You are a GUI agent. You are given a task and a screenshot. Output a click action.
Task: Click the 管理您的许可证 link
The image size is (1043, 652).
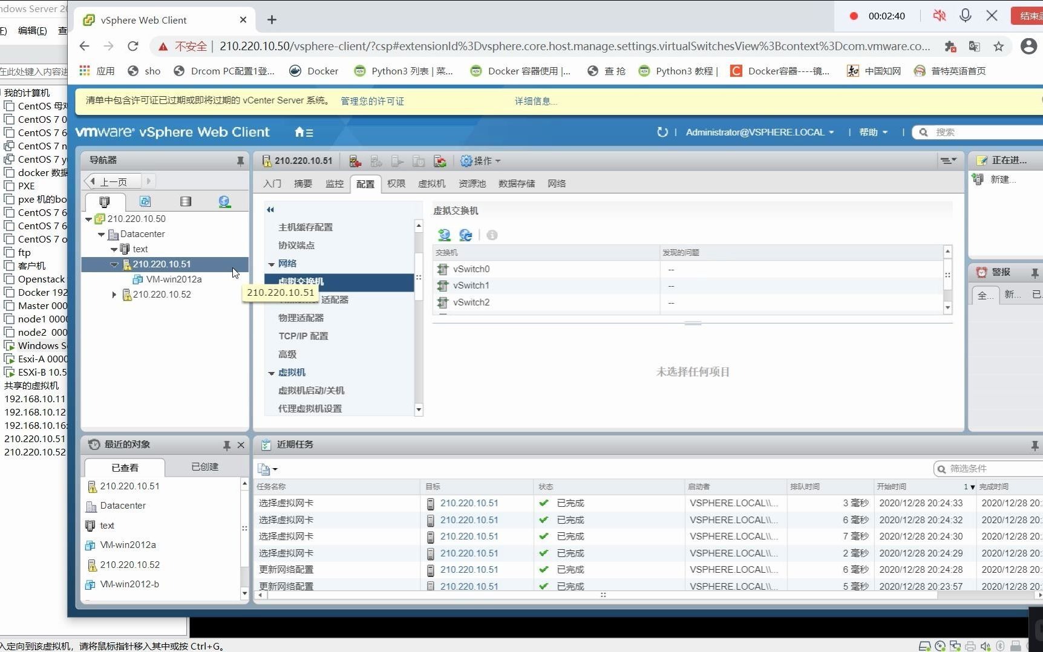pos(372,101)
